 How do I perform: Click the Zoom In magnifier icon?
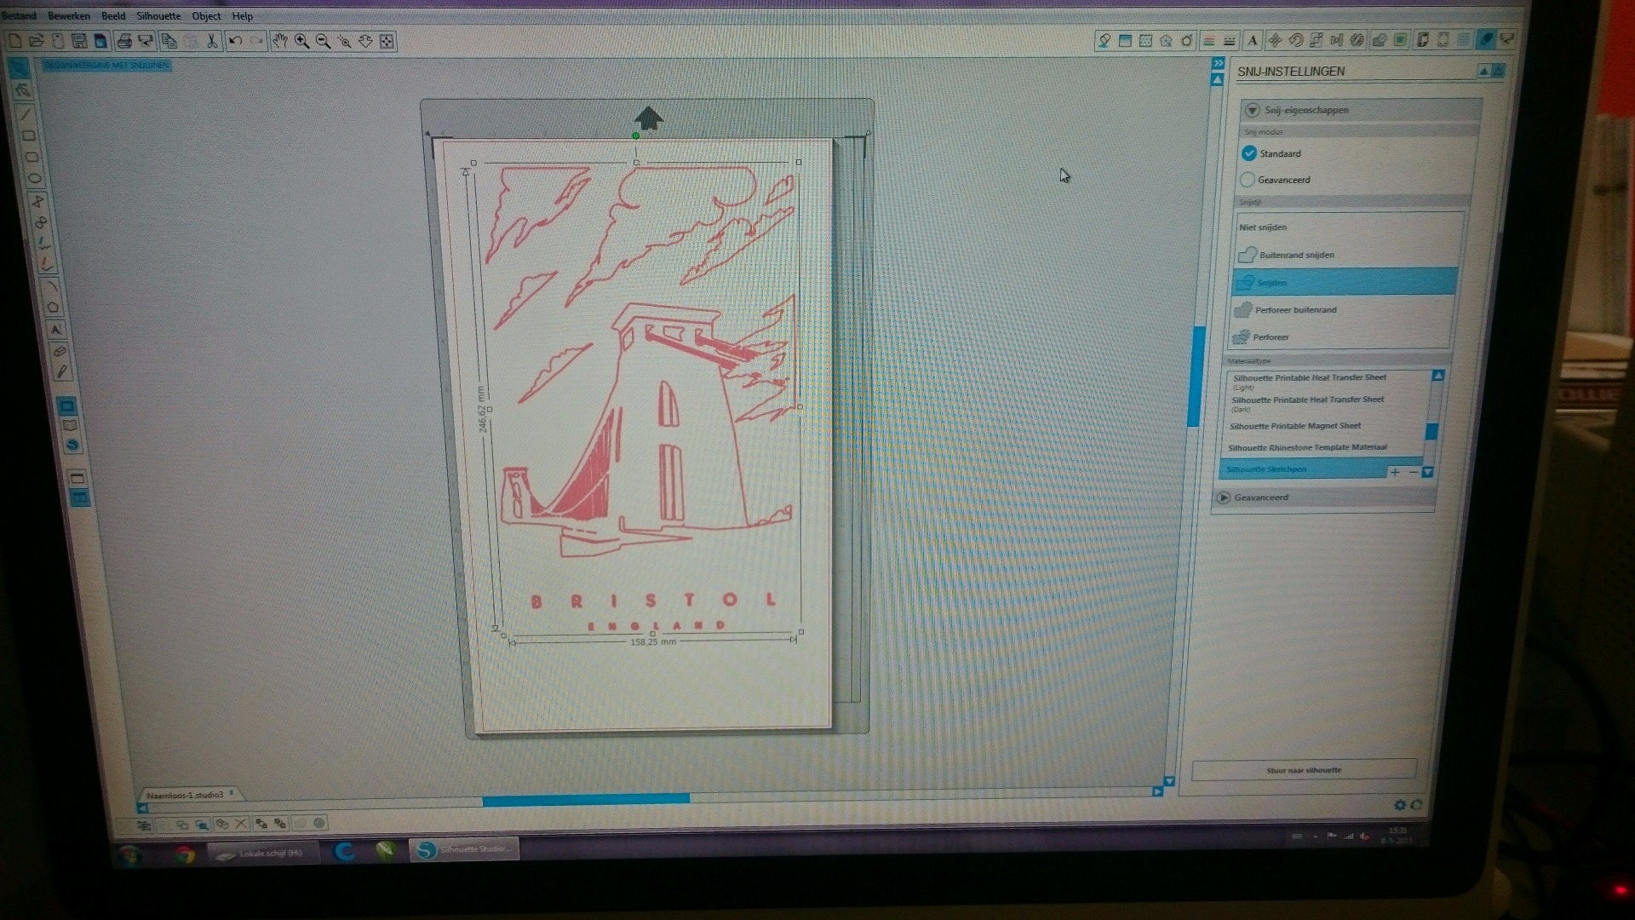[x=301, y=41]
